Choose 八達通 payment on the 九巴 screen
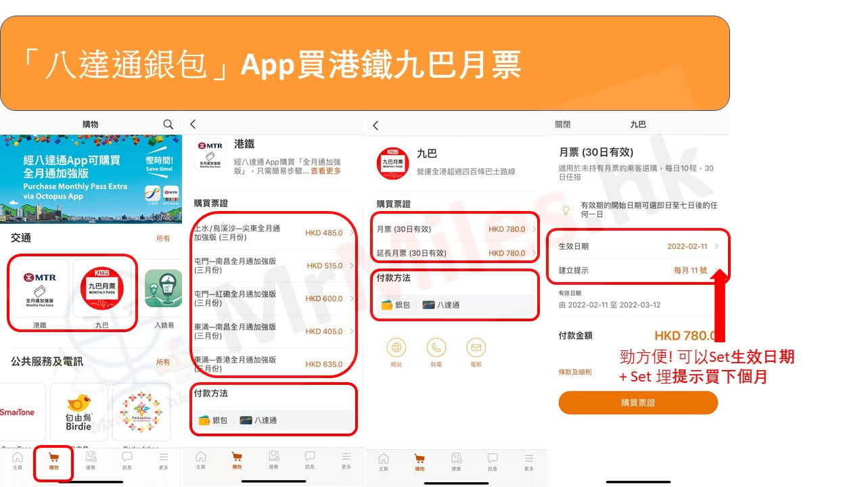Viewport: 866px width, 487px height. 441,305
